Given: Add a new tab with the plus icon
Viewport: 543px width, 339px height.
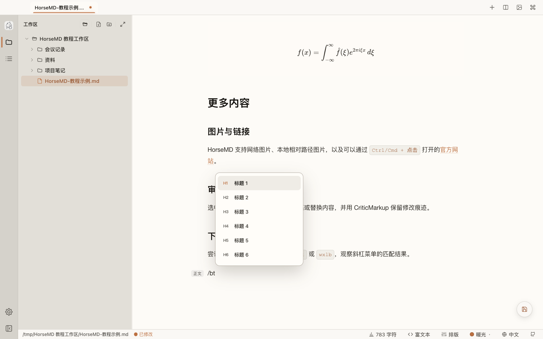Looking at the screenshot, I should click(492, 8).
